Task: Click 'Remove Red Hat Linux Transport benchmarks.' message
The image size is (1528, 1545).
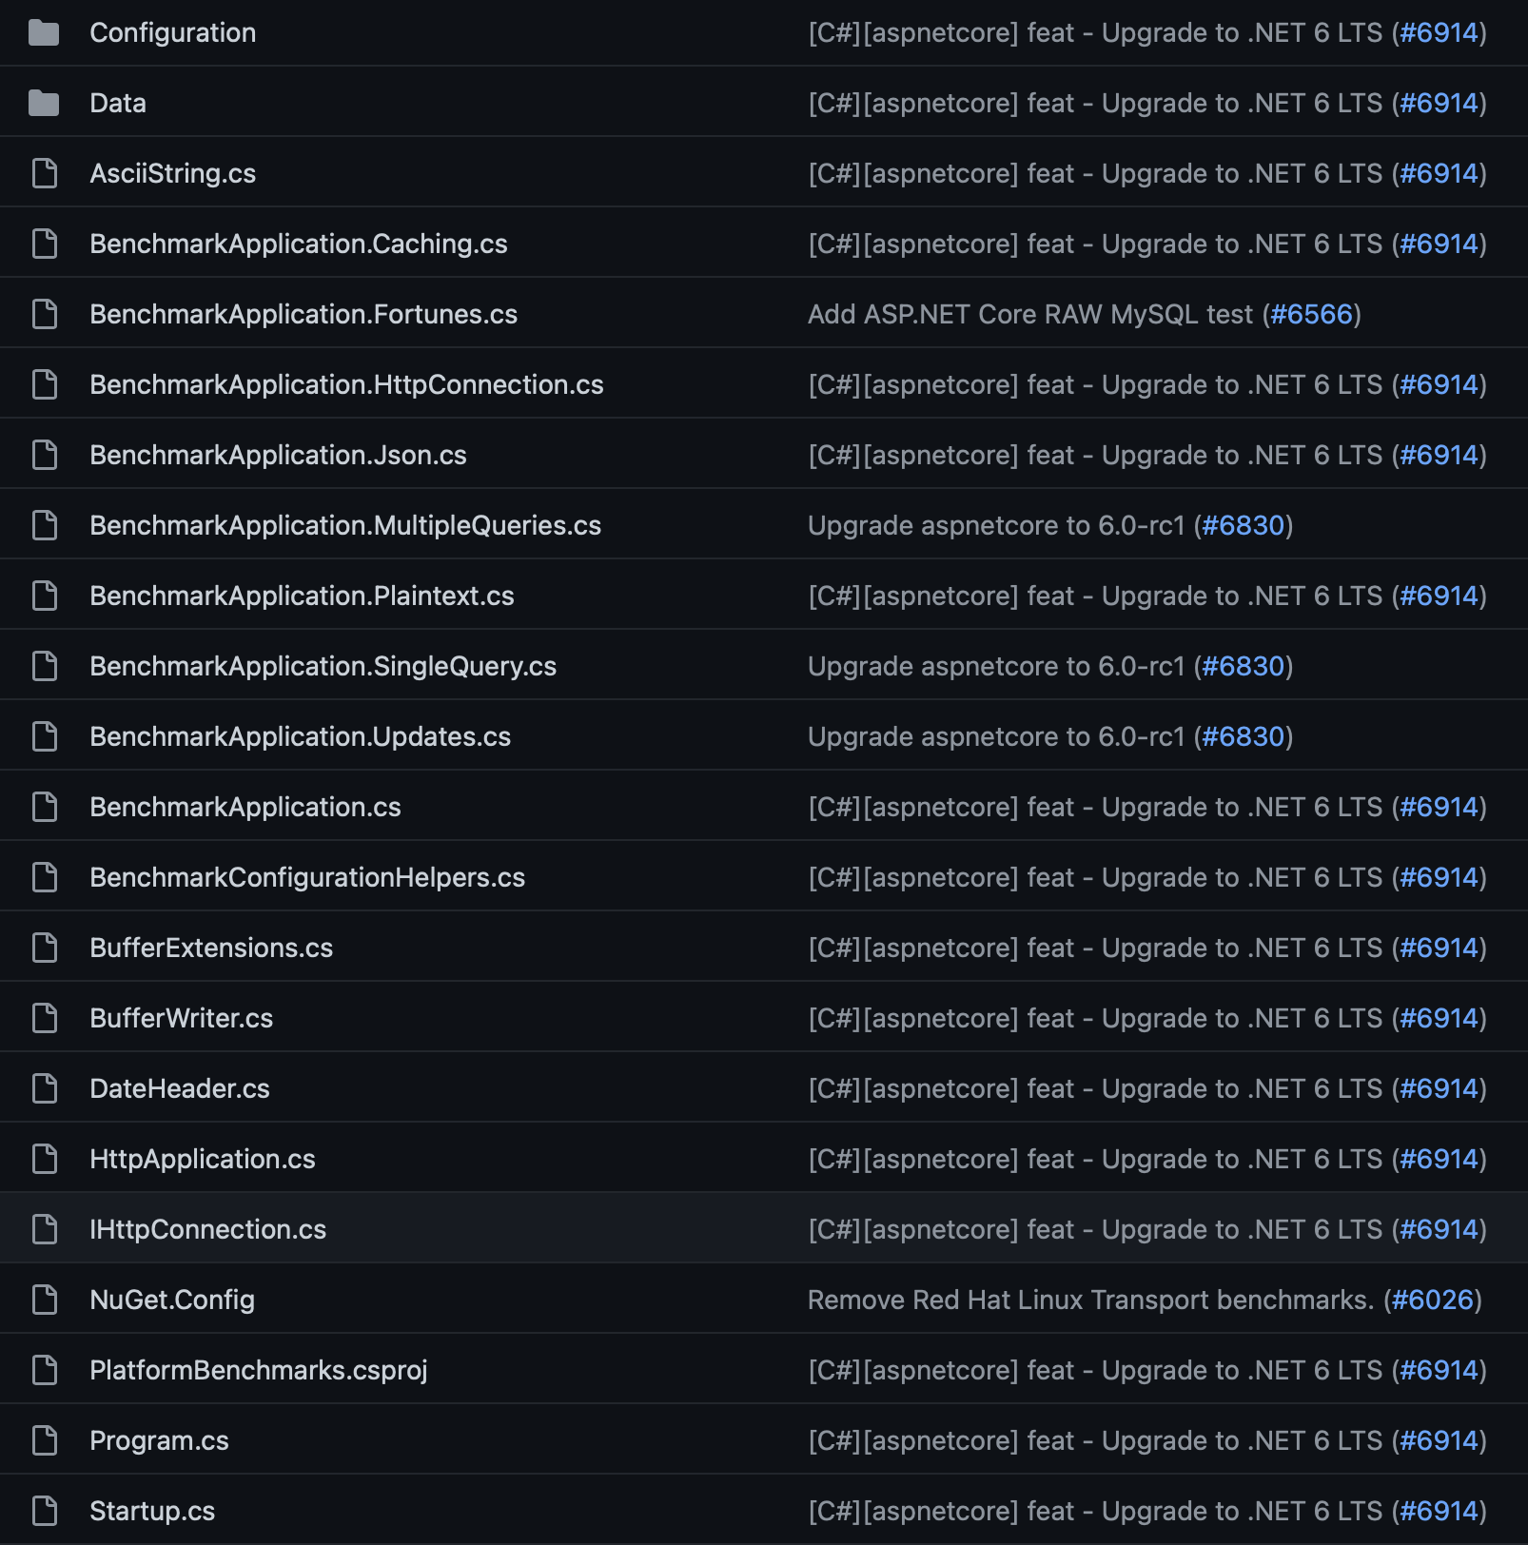Action: click(1091, 1301)
